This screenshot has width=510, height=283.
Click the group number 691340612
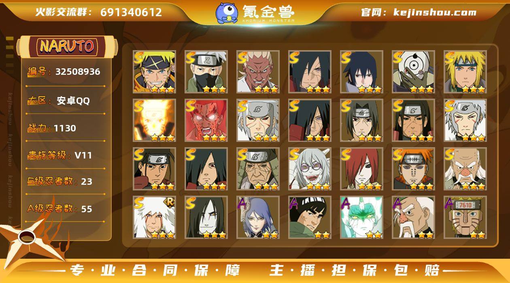click(131, 13)
